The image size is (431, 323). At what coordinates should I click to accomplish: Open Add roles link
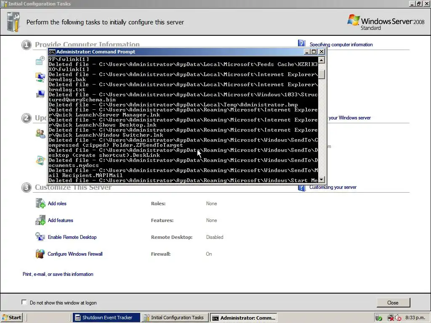[57, 204]
